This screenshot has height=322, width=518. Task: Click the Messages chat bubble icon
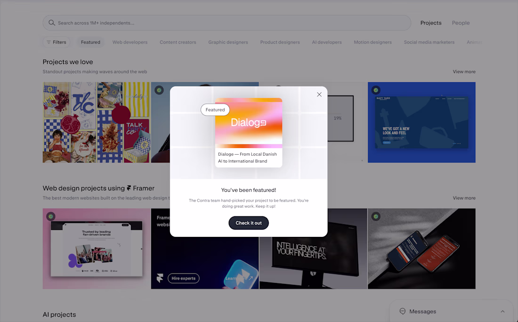click(x=402, y=311)
